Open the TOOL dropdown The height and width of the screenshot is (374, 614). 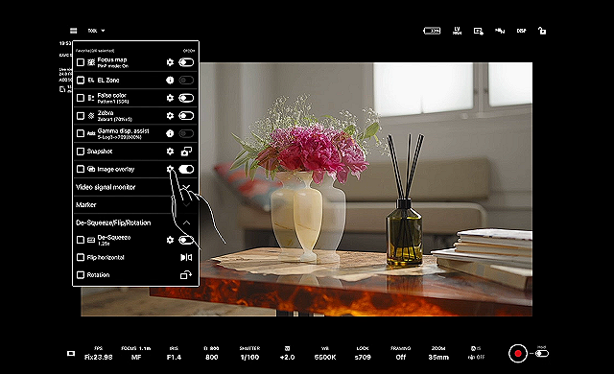96,31
